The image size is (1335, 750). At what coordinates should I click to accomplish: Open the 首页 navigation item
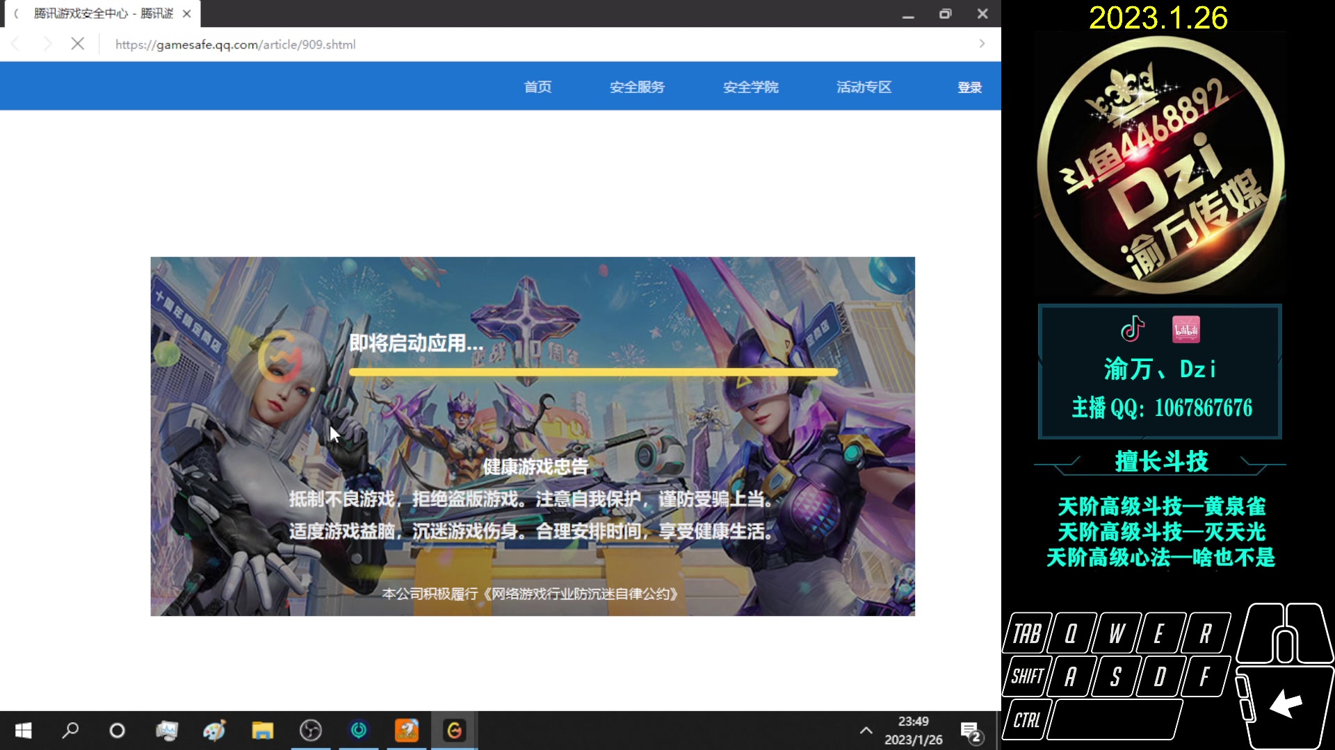[537, 87]
